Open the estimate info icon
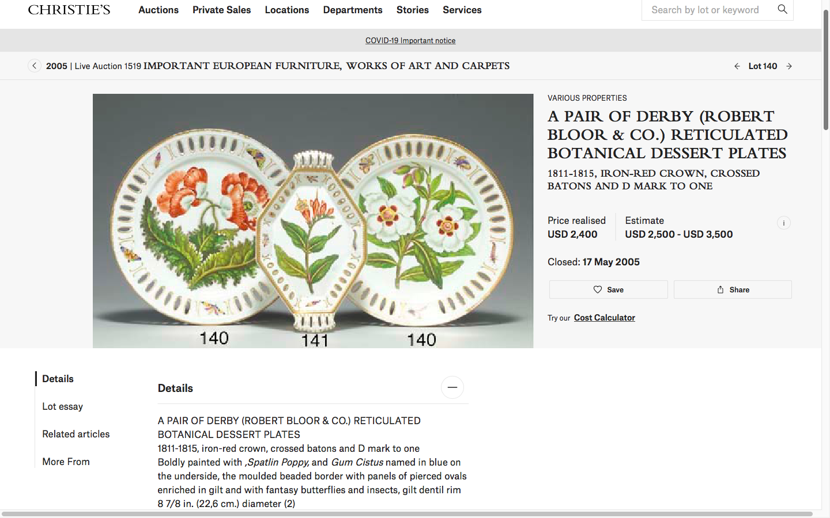The width and height of the screenshot is (830, 518). coord(783,223)
